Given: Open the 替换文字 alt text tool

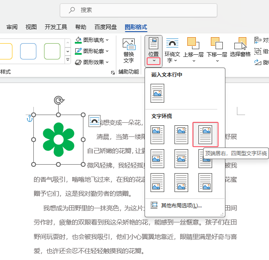Looking at the screenshot, I should (129, 51).
